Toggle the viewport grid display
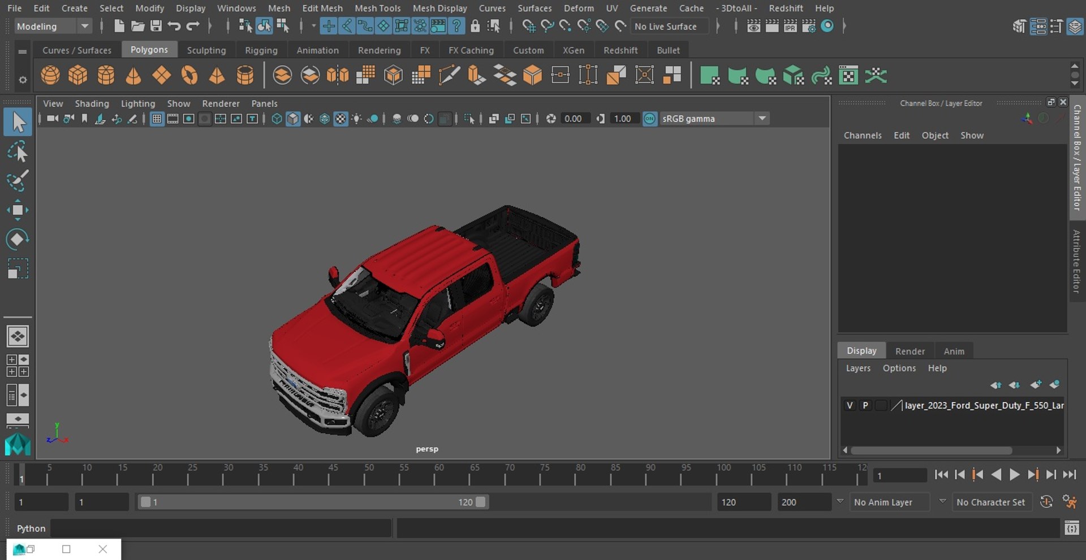Screen dimensions: 1086x560 click(x=157, y=119)
